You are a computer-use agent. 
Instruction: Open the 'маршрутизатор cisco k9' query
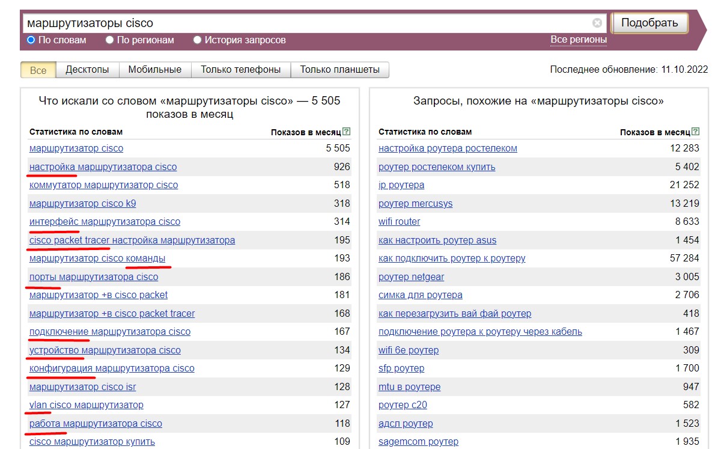point(83,203)
